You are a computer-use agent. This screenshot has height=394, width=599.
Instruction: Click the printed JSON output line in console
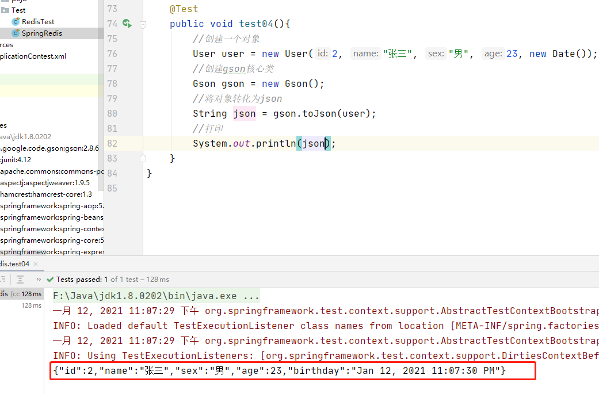pyautogui.click(x=279, y=371)
